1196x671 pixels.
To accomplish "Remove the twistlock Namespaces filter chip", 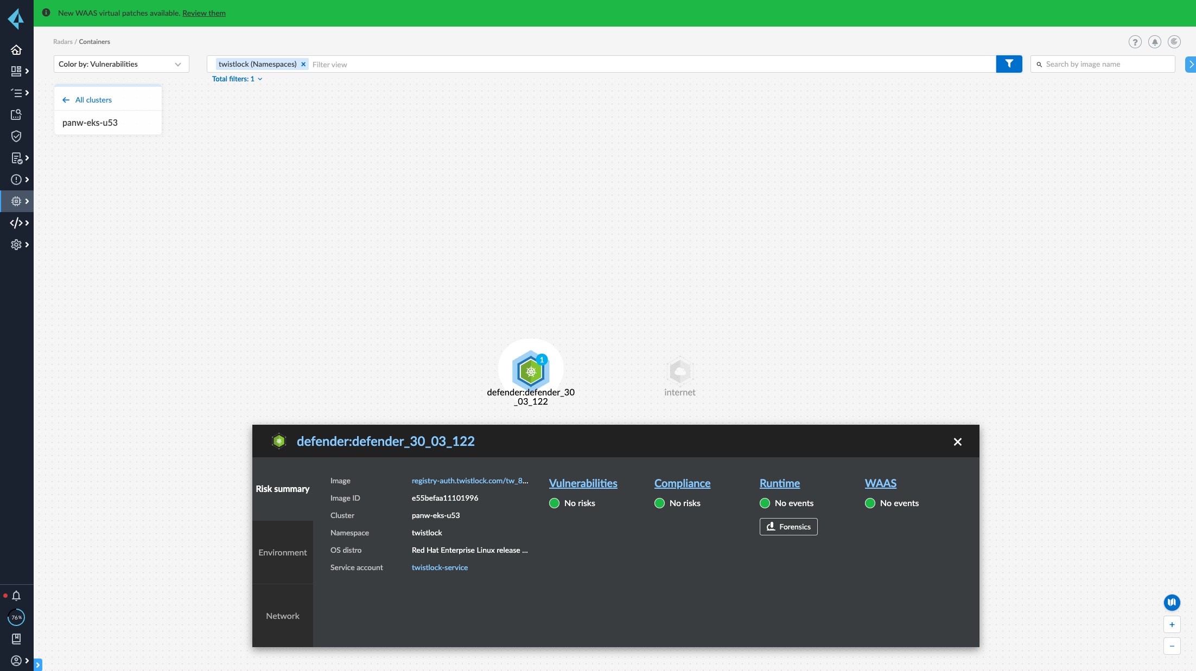I will click(303, 64).
